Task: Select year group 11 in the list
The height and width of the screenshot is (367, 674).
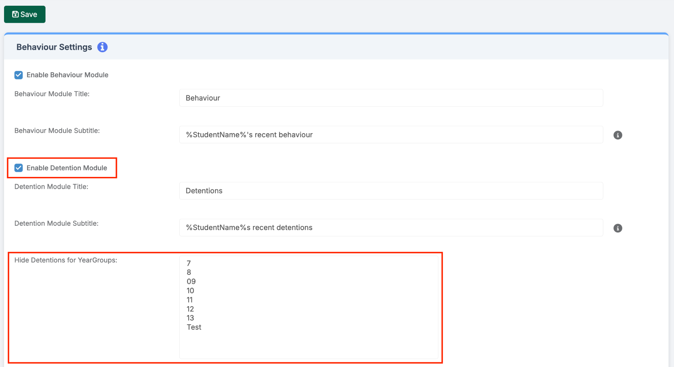Action: [x=190, y=300]
